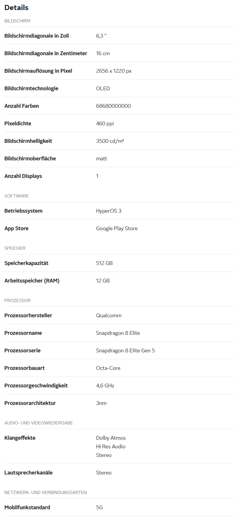Click the Qualcomm manufacturer value

(109, 315)
